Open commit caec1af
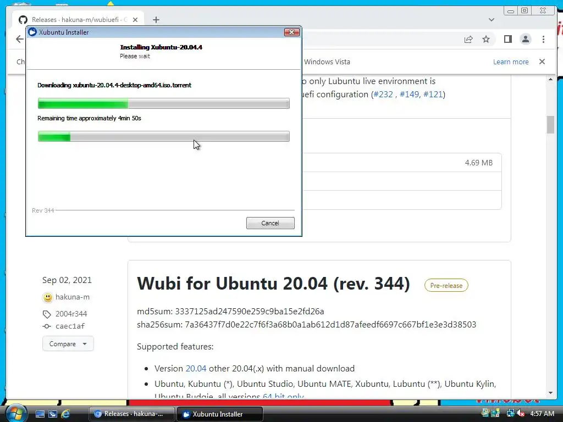 click(70, 326)
